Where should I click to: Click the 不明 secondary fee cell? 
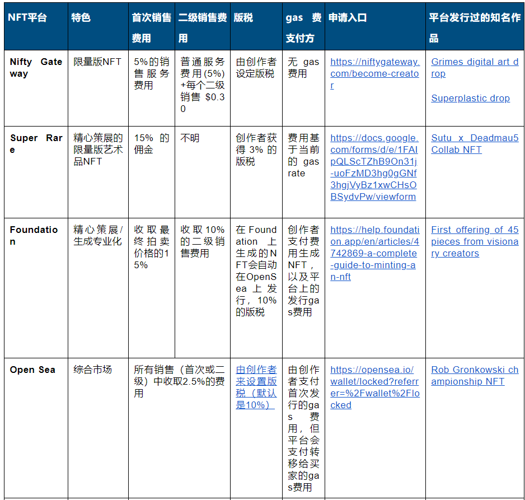pos(203,172)
